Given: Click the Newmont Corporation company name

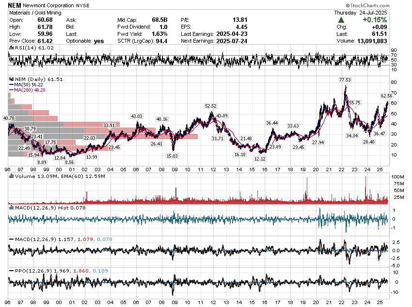Looking at the screenshot, I should 48,5.
